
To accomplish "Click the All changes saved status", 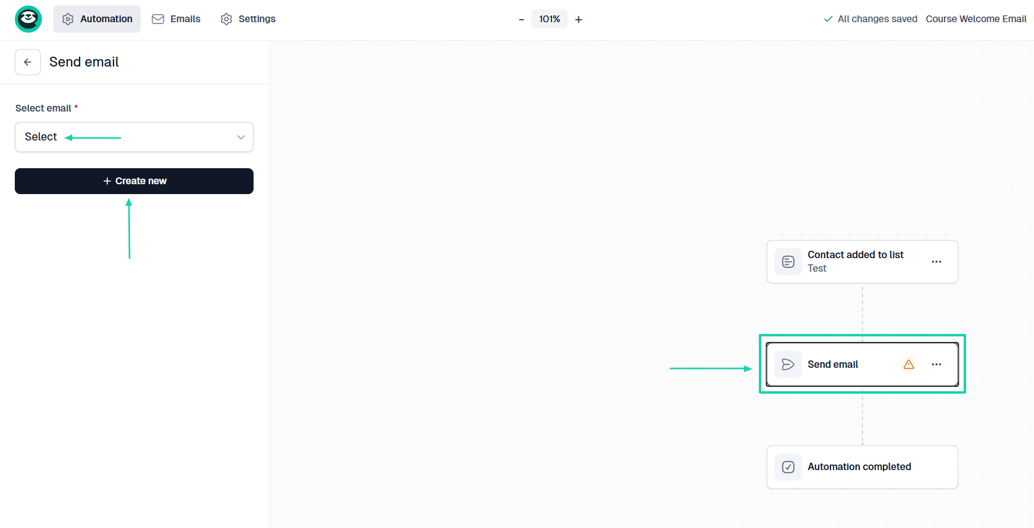I will [x=871, y=19].
